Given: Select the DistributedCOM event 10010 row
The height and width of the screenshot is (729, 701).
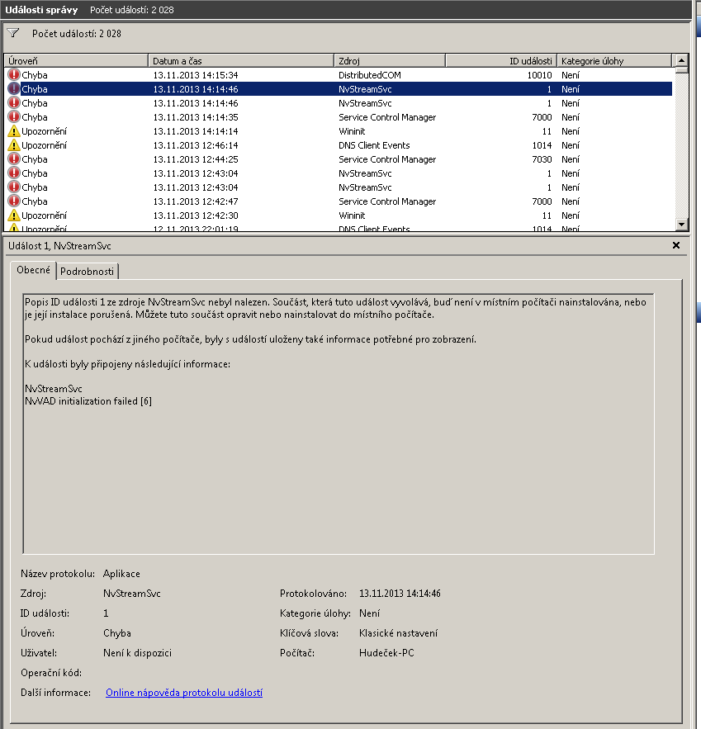Looking at the screenshot, I should click(339, 75).
